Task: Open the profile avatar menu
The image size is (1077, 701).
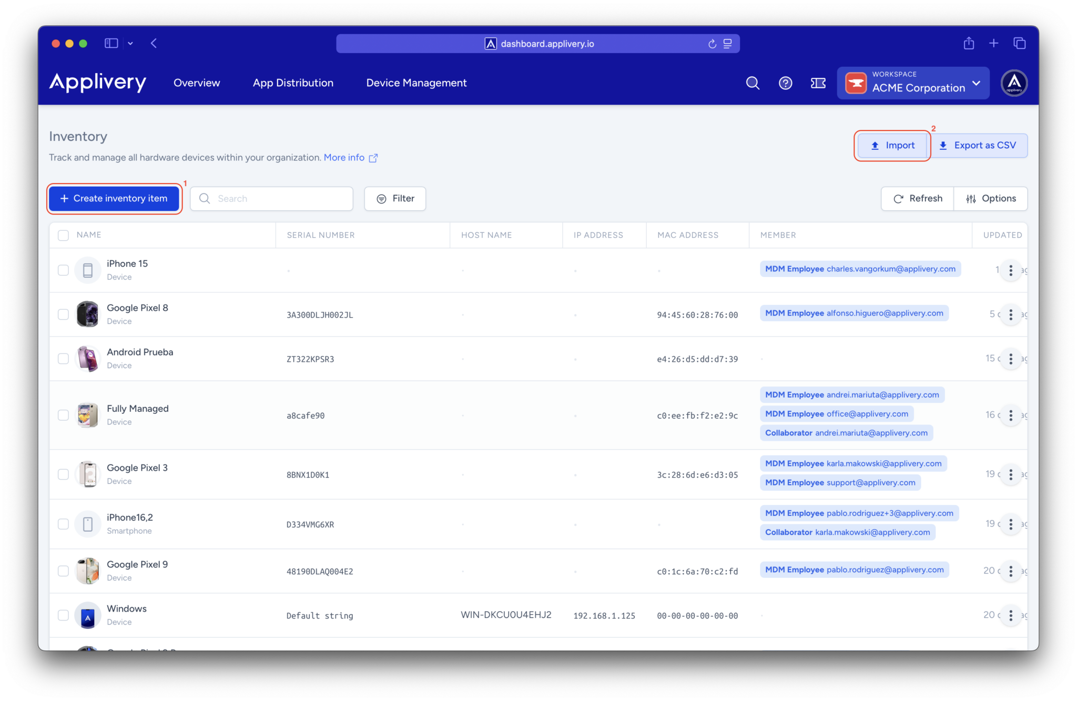Action: tap(1014, 83)
